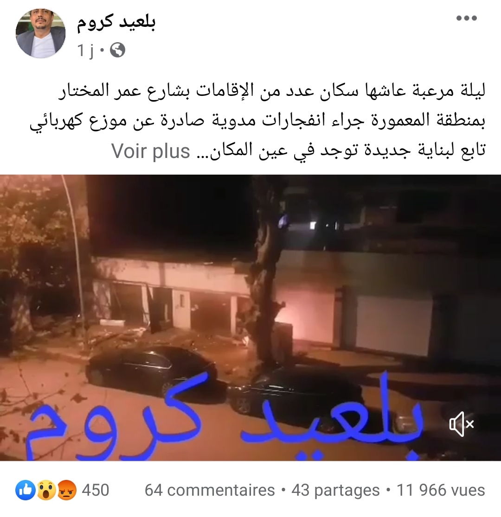Screen dimensions: 501x517
Task: Click the blue Like reaction icon
Action: click(26, 490)
